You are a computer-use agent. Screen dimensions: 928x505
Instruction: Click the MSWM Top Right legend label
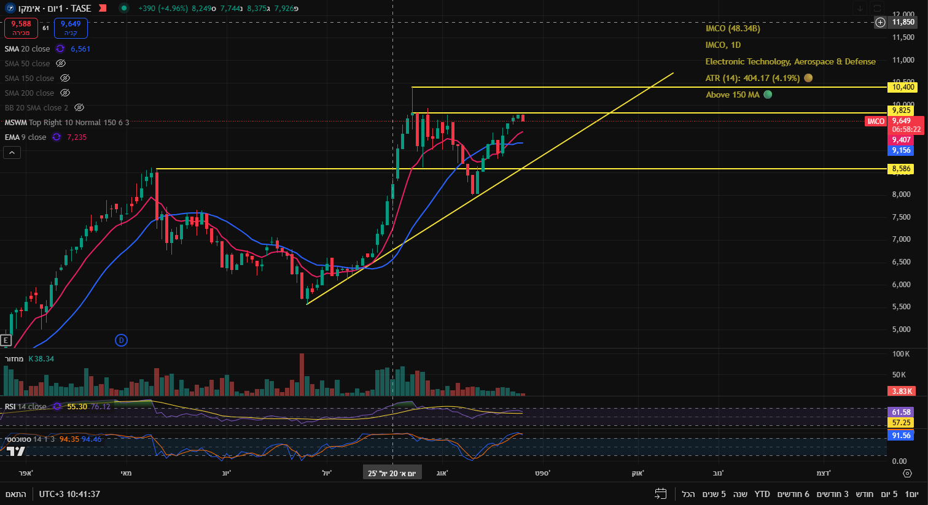tap(67, 123)
